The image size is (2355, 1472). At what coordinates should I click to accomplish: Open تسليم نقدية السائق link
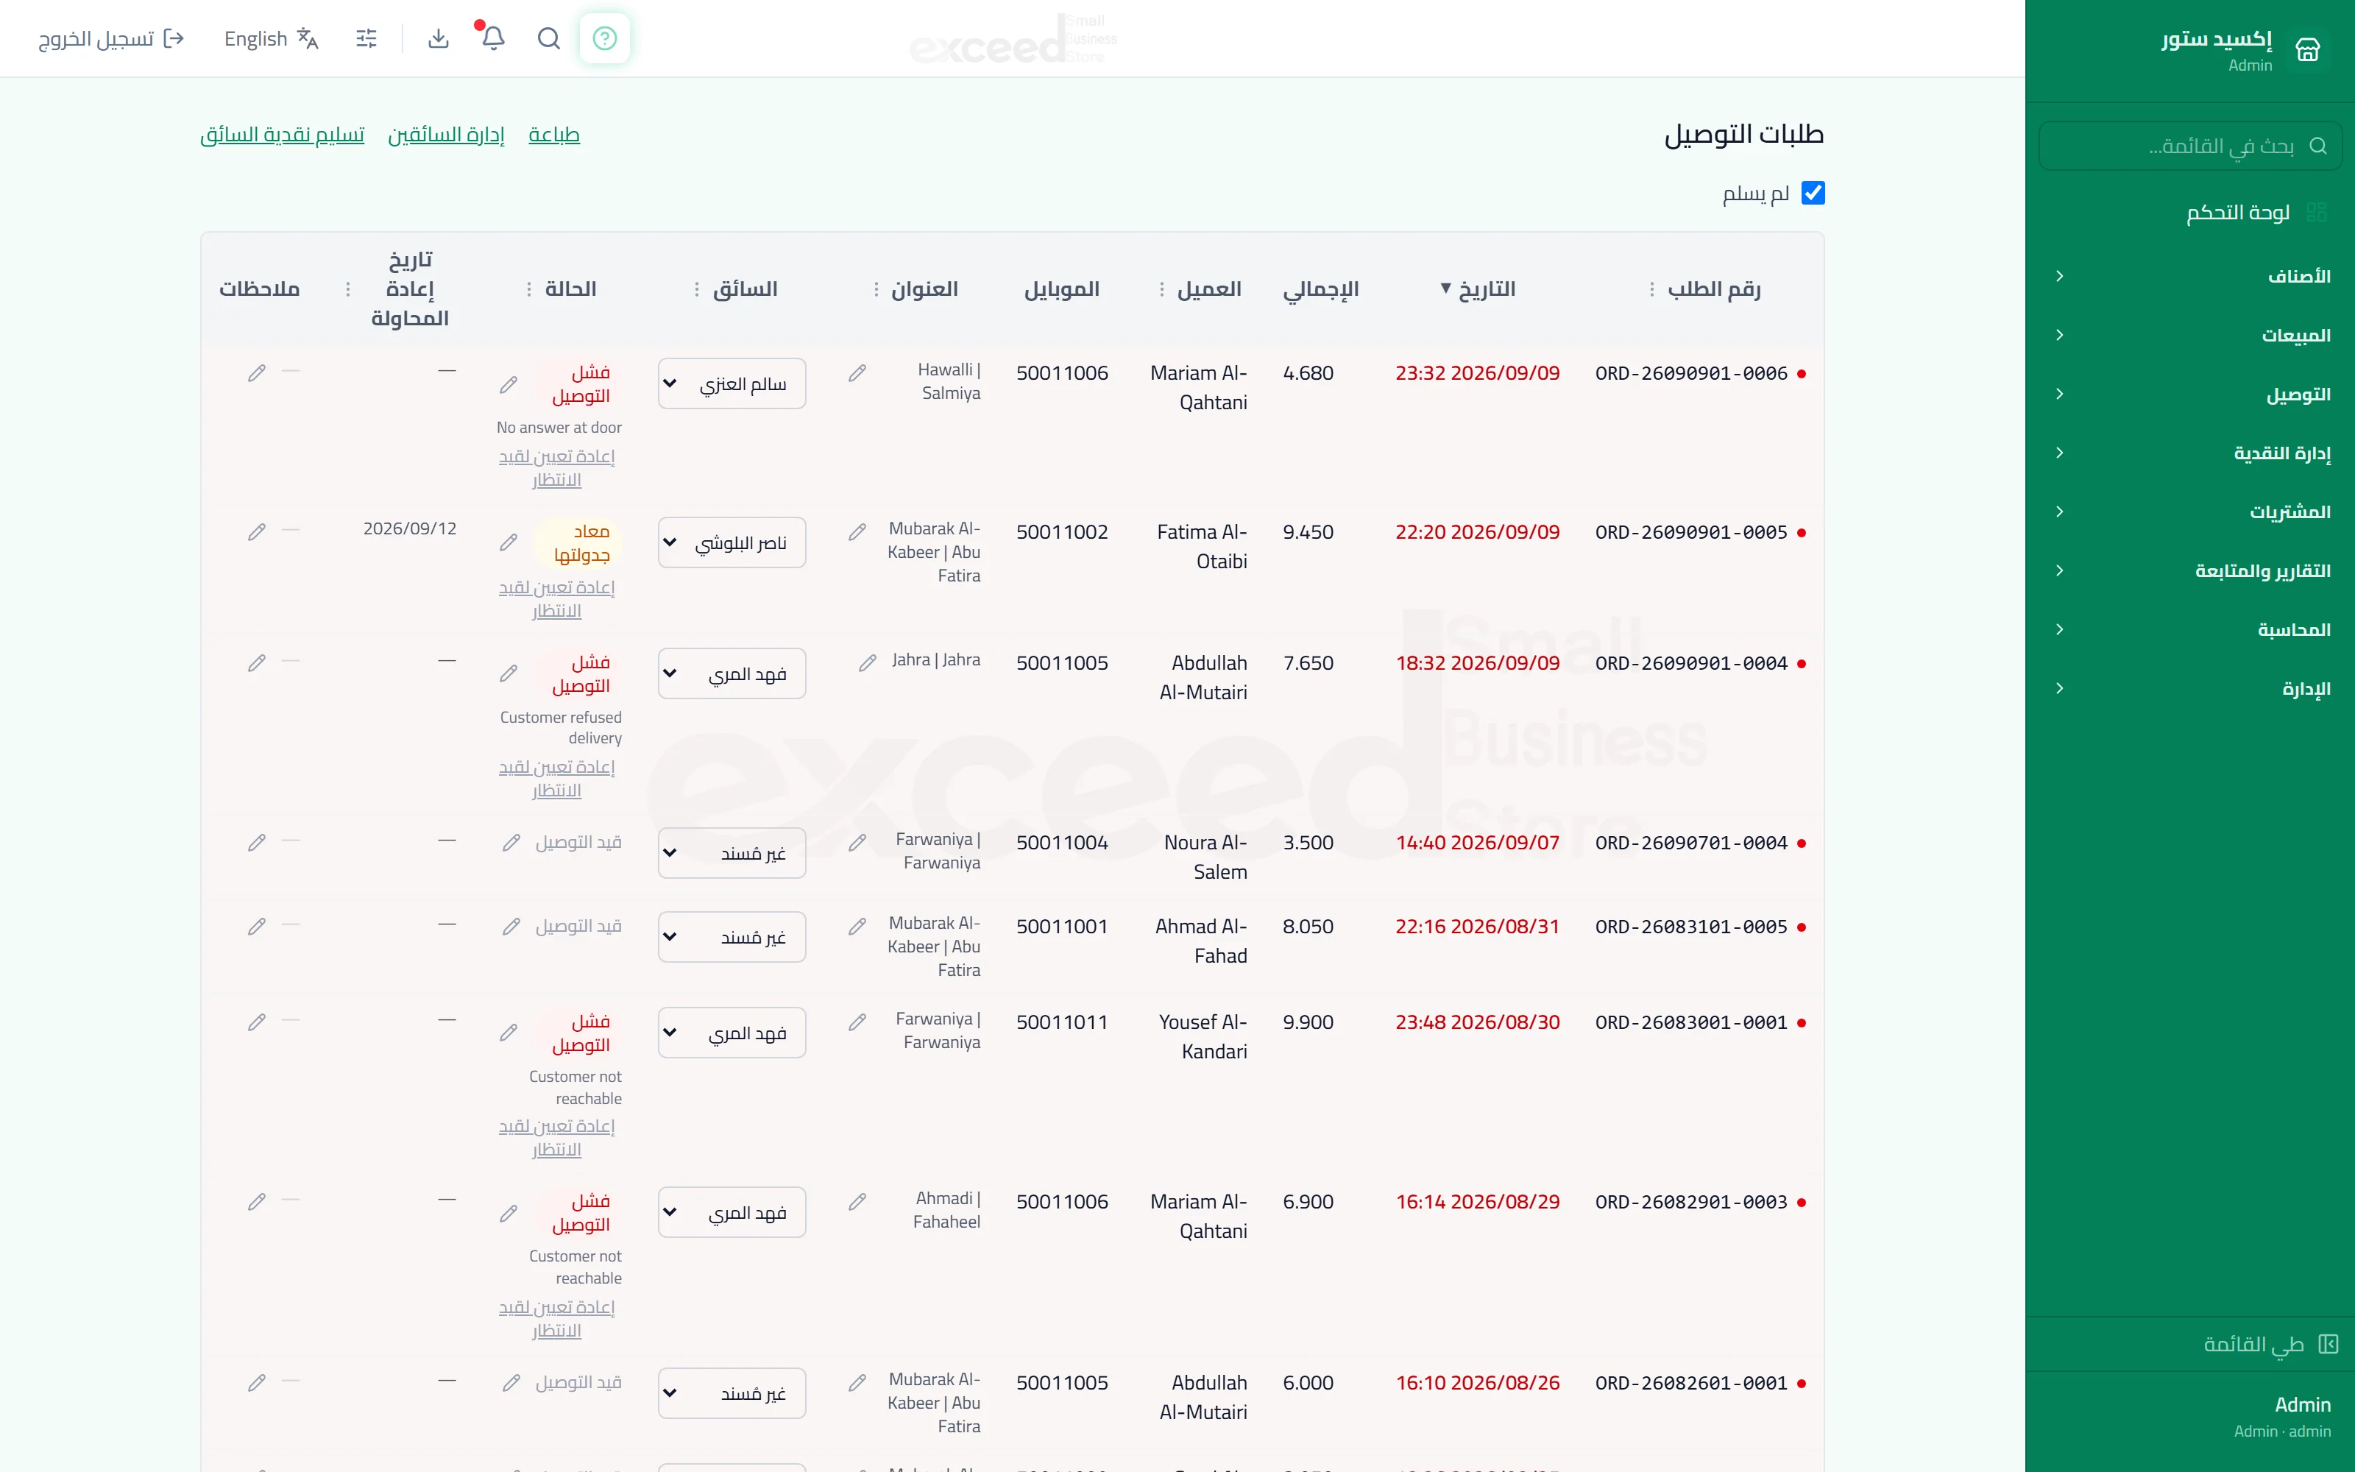click(282, 135)
